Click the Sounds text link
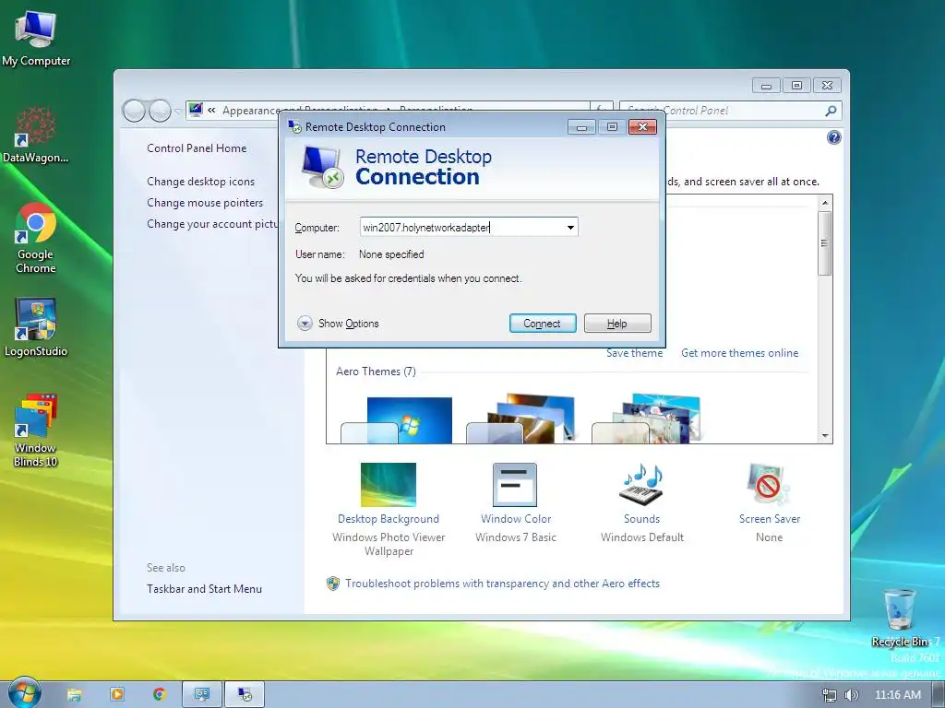Image resolution: width=945 pixels, height=708 pixels. [642, 519]
